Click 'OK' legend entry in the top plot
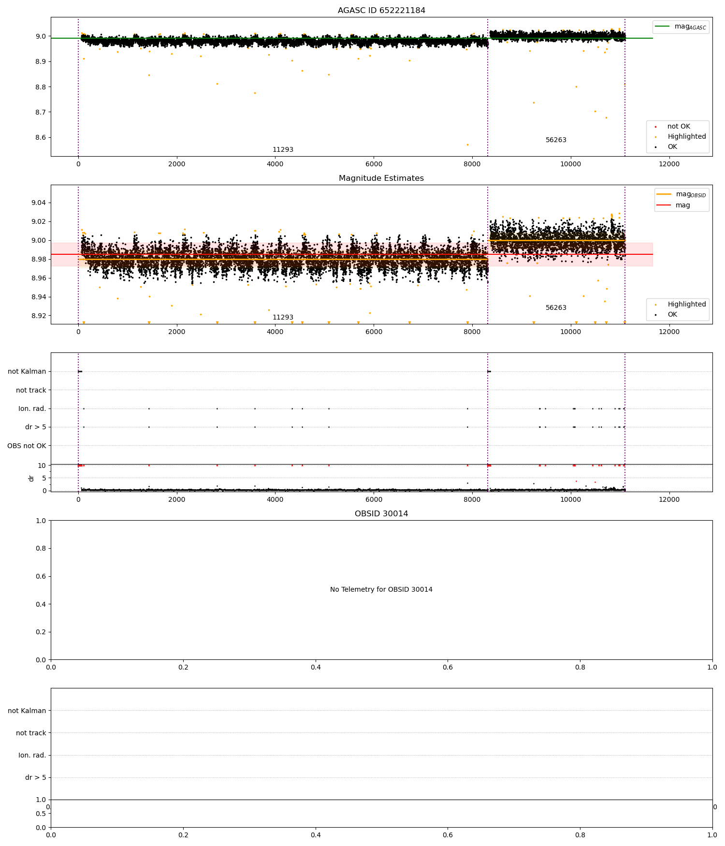This screenshot has width=725, height=846. coord(672,147)
